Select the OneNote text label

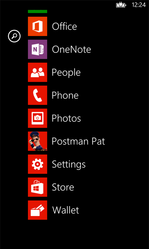click(x=71, y=49)
